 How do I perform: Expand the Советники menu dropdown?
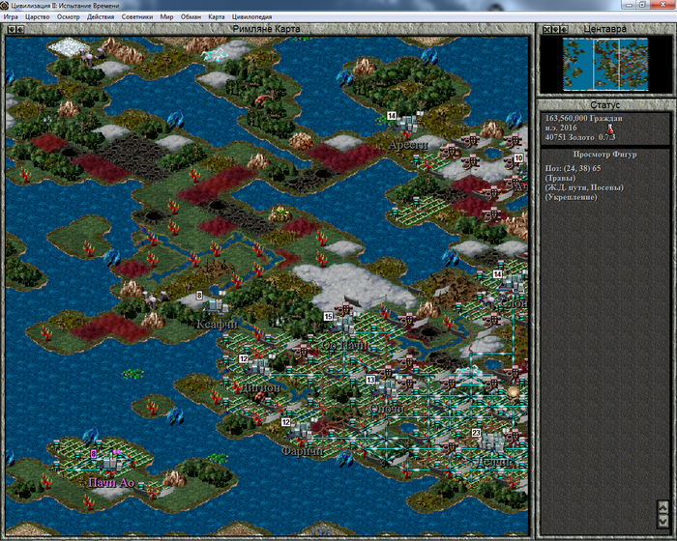tap(136, 16)
